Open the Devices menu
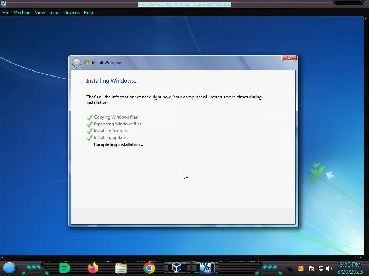Image resolution: width=369 pixels, height=276 pixels. (x=72, y=13)
